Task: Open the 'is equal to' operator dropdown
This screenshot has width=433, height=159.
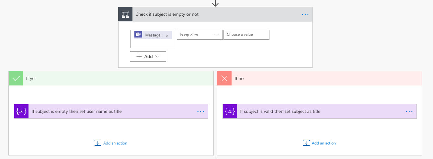Action: (199, 35)
